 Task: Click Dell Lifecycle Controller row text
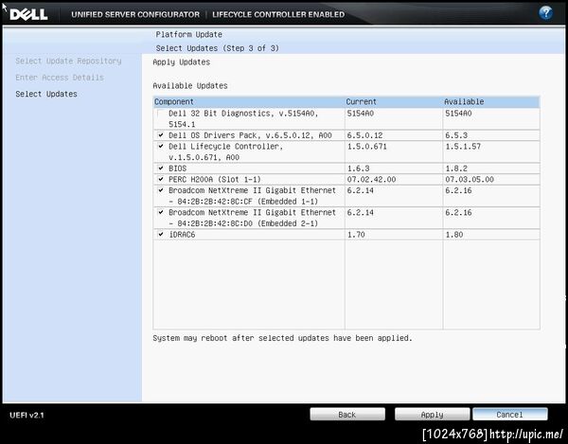coord(225,151)
